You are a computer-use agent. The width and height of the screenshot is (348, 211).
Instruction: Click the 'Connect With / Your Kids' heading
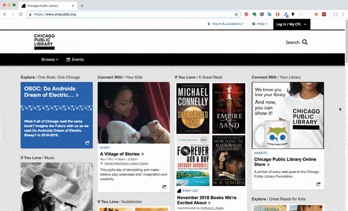click(120, 77)
